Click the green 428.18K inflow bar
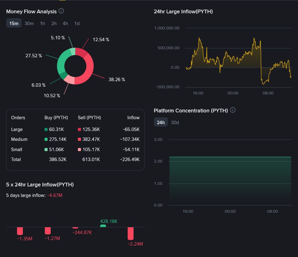This screenshot has width=298, height=257. (x=103, y=226)
